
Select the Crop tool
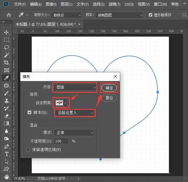(6, 63)
